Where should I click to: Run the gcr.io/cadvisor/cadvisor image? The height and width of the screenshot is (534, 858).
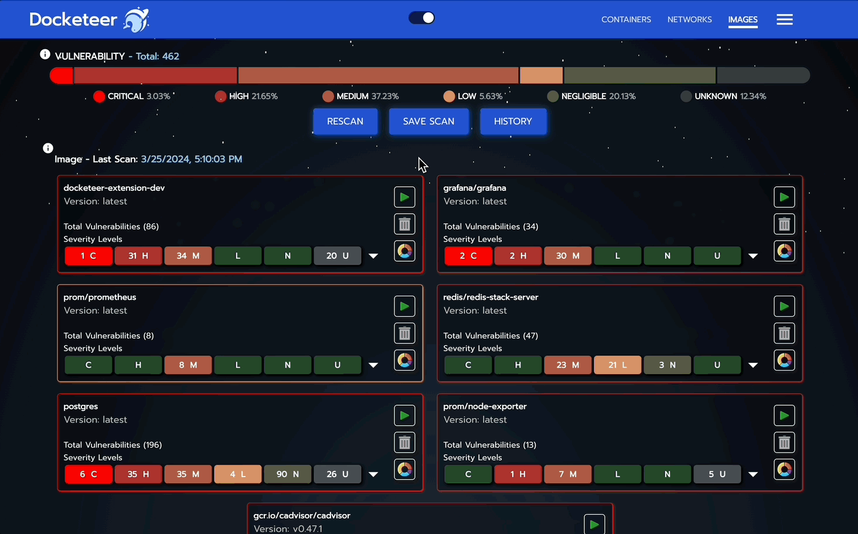594,524
